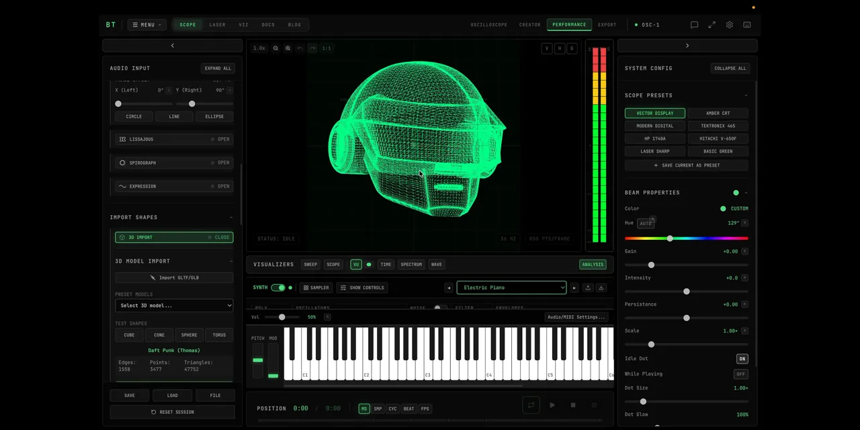
Task: Select the MS position unit
Action: [364, 408]
